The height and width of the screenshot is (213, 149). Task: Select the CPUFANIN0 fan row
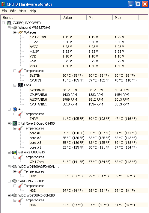[89, 95]
